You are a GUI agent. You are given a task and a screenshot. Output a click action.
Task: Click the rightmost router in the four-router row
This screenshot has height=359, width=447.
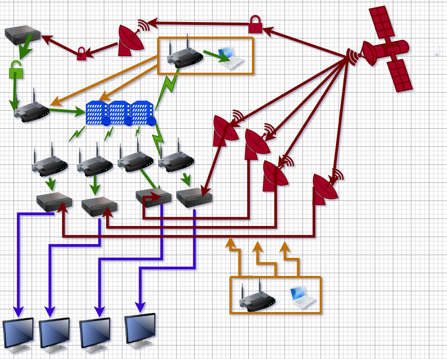pos(176,156)
